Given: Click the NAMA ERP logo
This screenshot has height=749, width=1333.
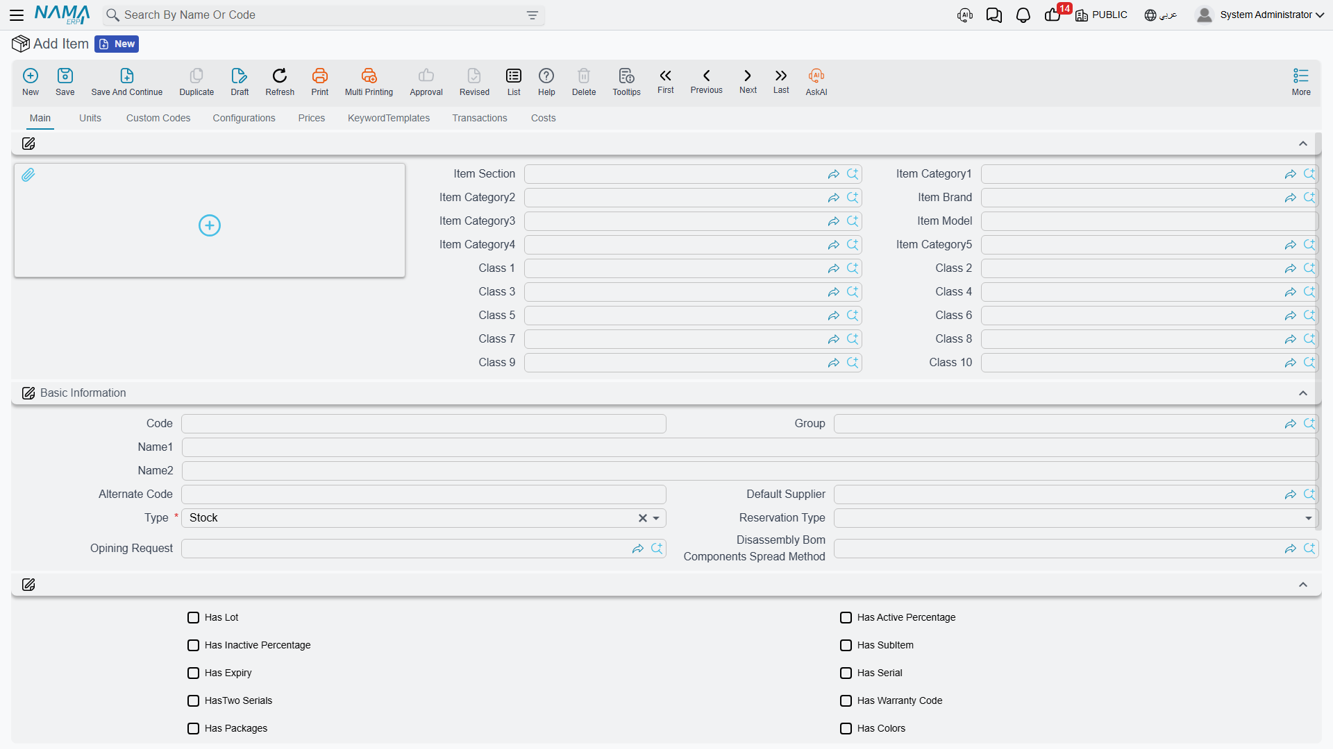Looking at the screenshot, I should point(62,15).
